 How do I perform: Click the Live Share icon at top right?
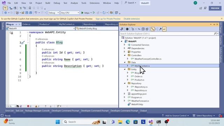pos(201,8)
